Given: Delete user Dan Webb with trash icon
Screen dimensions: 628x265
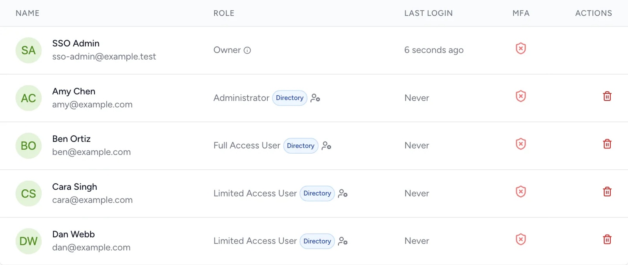Looking at the screenshot, I should [x=607, y=240].
